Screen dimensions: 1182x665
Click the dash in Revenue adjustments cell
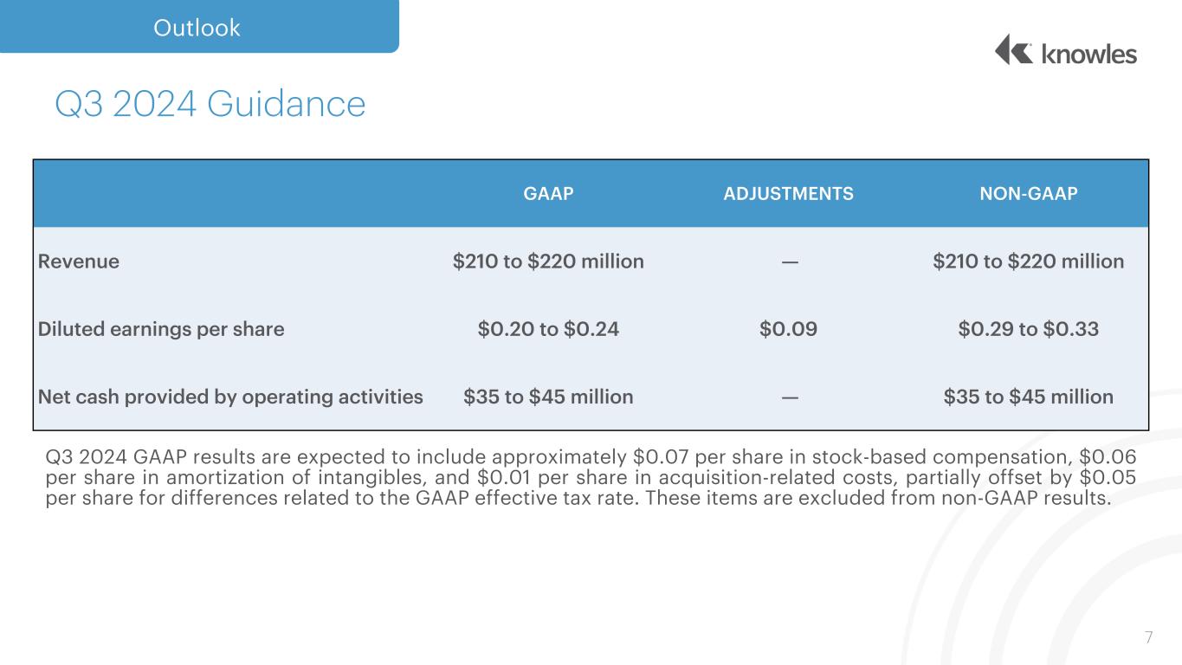coord(789,261)
